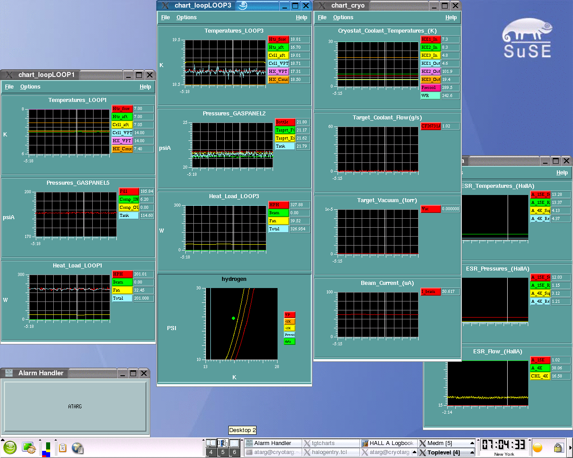Select Total legend in Heat_Load_LOOP3

pyautogui.click(x=278, y=229)
